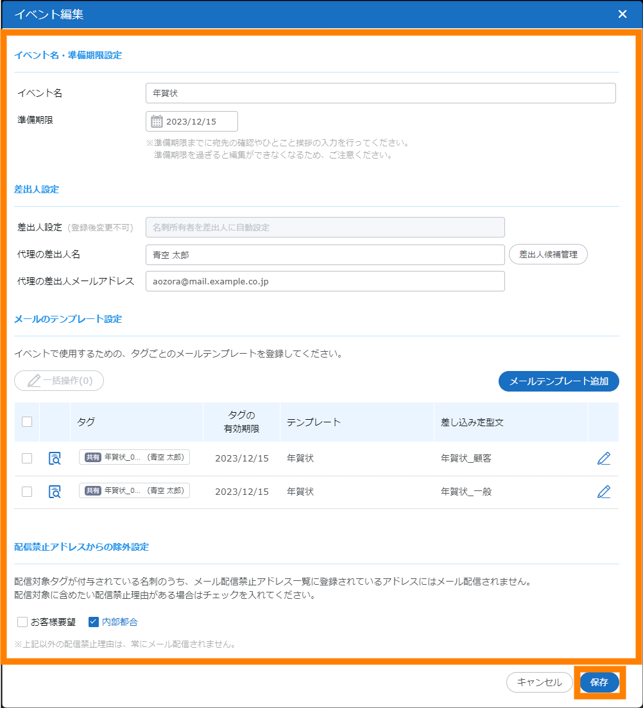Click the calendar icon in the 準備期限 field
The width and height of the screenshot is (643, 708).
(x=157, y=121)
